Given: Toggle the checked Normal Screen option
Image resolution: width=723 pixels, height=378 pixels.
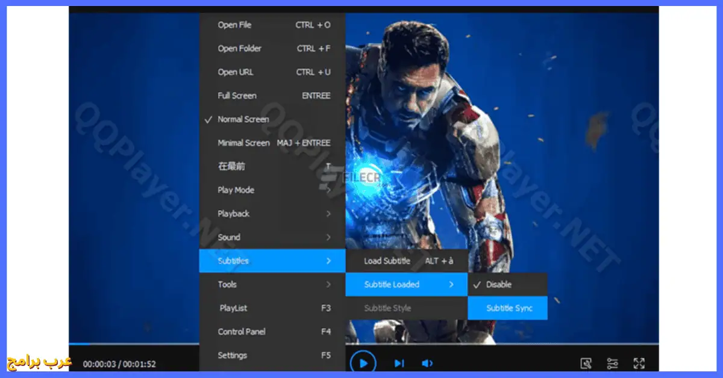Looking at the screenshot, I should 272,119.
